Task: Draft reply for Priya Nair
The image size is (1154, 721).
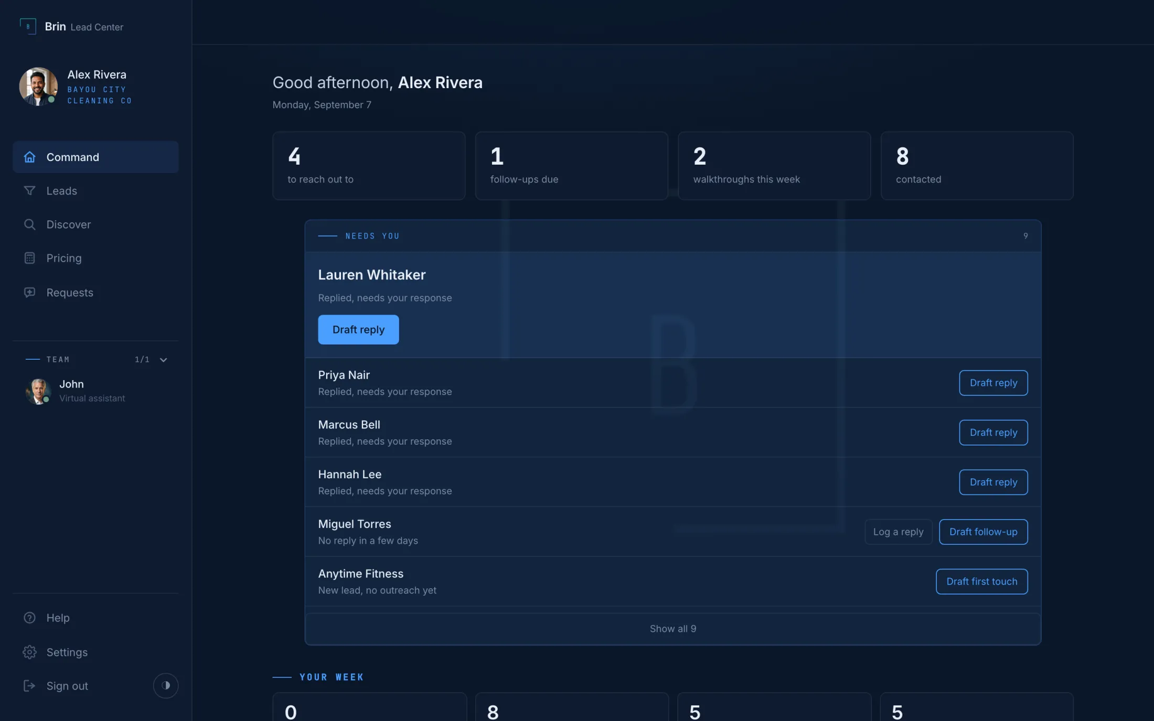Action: coord(993,383)
